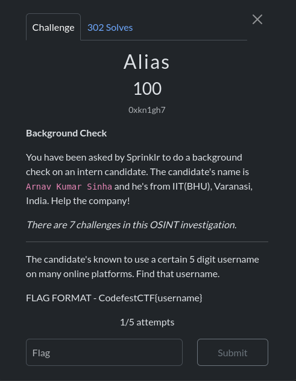
Task: Click the 5 digit username hint sentence
Action: click(142, 266)
